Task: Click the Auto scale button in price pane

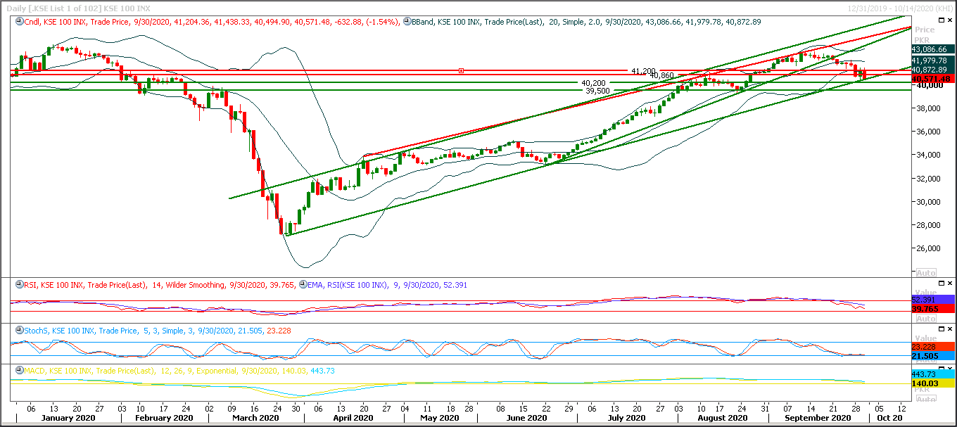Action: point(926,272)
